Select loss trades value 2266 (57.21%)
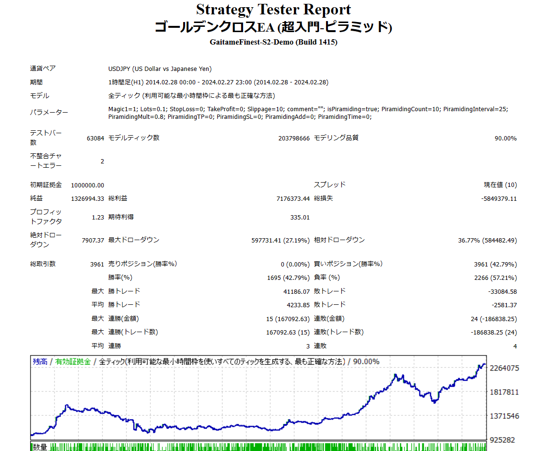The height and width of the screenshot is (451, 559). [x=496, y=278]
